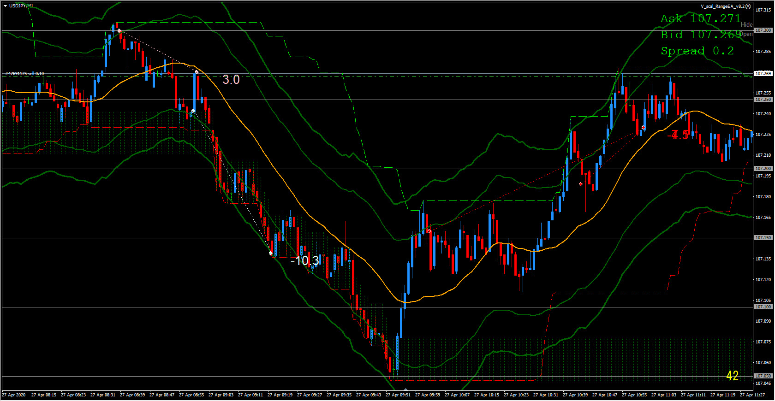775x401 pixels.
Task: Click the yellow 42 countdown number
Action: [732, 376]
